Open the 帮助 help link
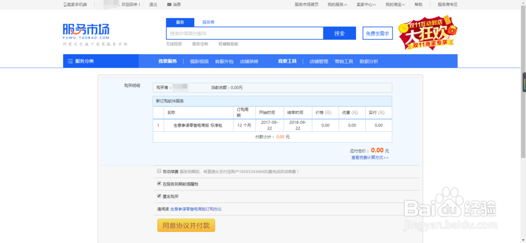The image size is (526, 243). coord(418,5)
